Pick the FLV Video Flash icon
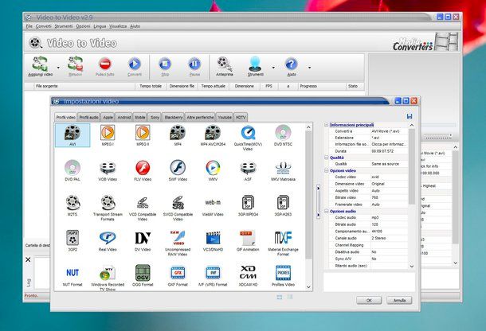Screen dimensions: 486x331 (x=143, y=170)
